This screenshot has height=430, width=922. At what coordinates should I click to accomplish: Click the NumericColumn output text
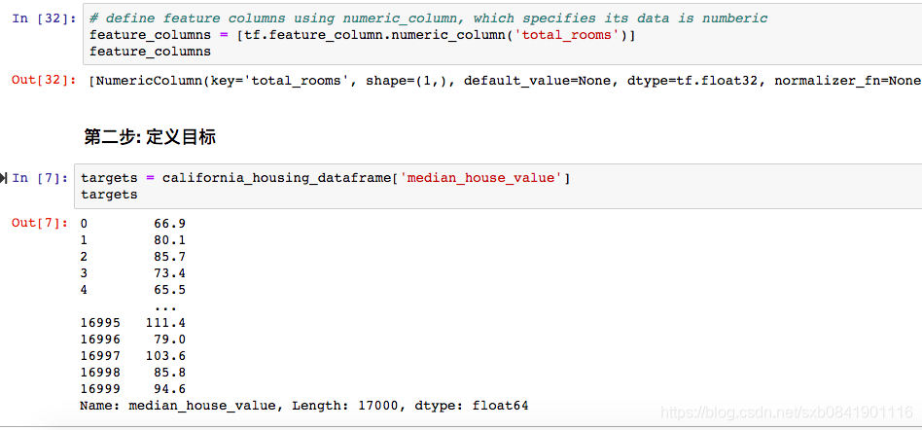coord(505,80)
